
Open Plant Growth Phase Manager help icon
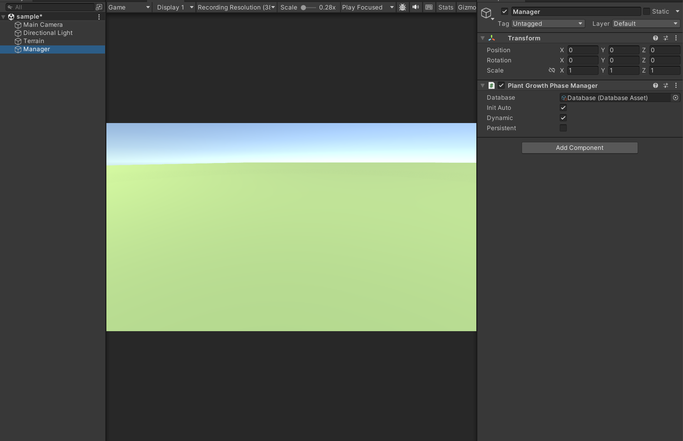point(656,85)
